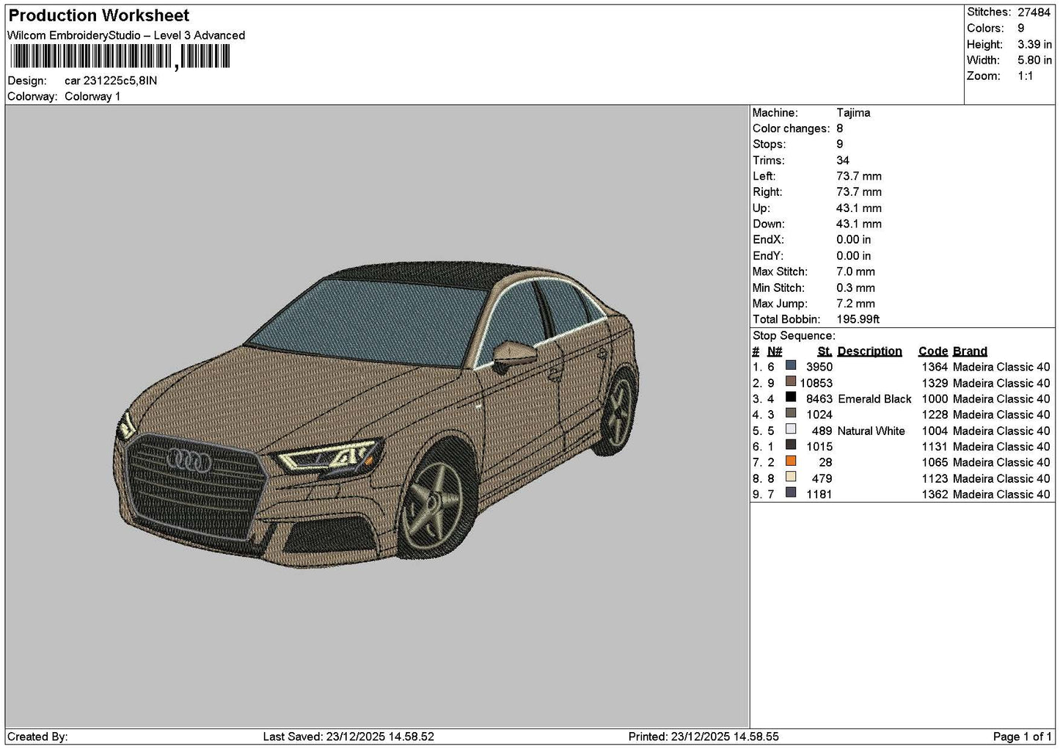1060x749 pixels.
Task: Click the 'N#' column header
Action: pyautogui.click(x=775, y=351)
